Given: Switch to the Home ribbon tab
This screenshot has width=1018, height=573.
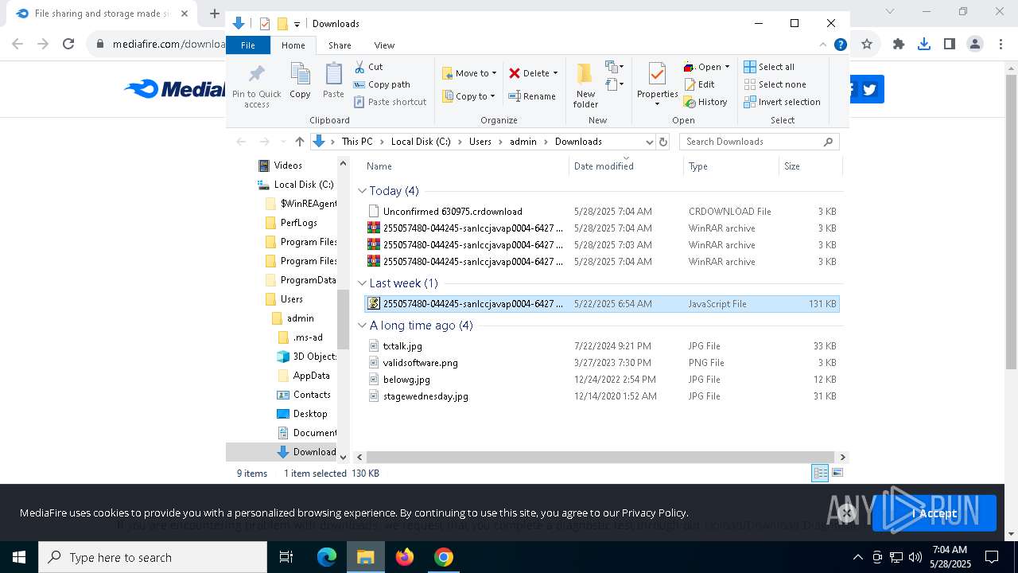Looking at the screenshot, I should (x=293, y=45).
